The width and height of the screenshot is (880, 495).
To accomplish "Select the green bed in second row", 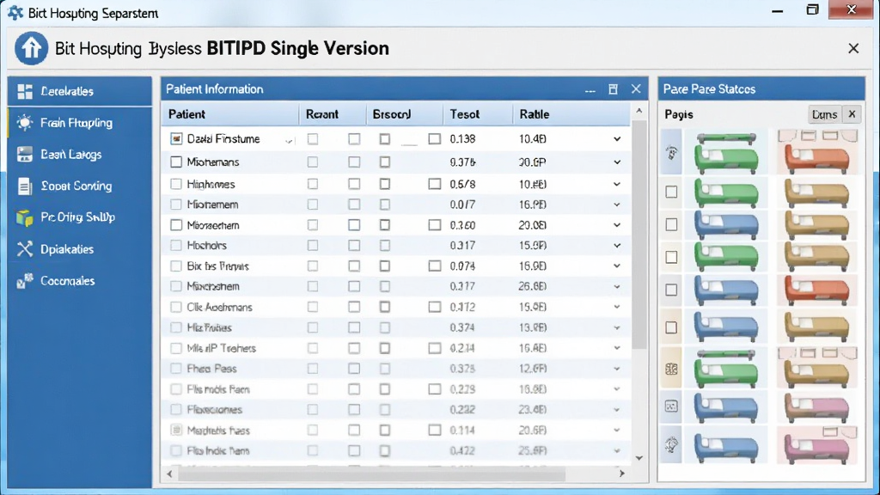I will pyautogui.click(x=726, y=192).
